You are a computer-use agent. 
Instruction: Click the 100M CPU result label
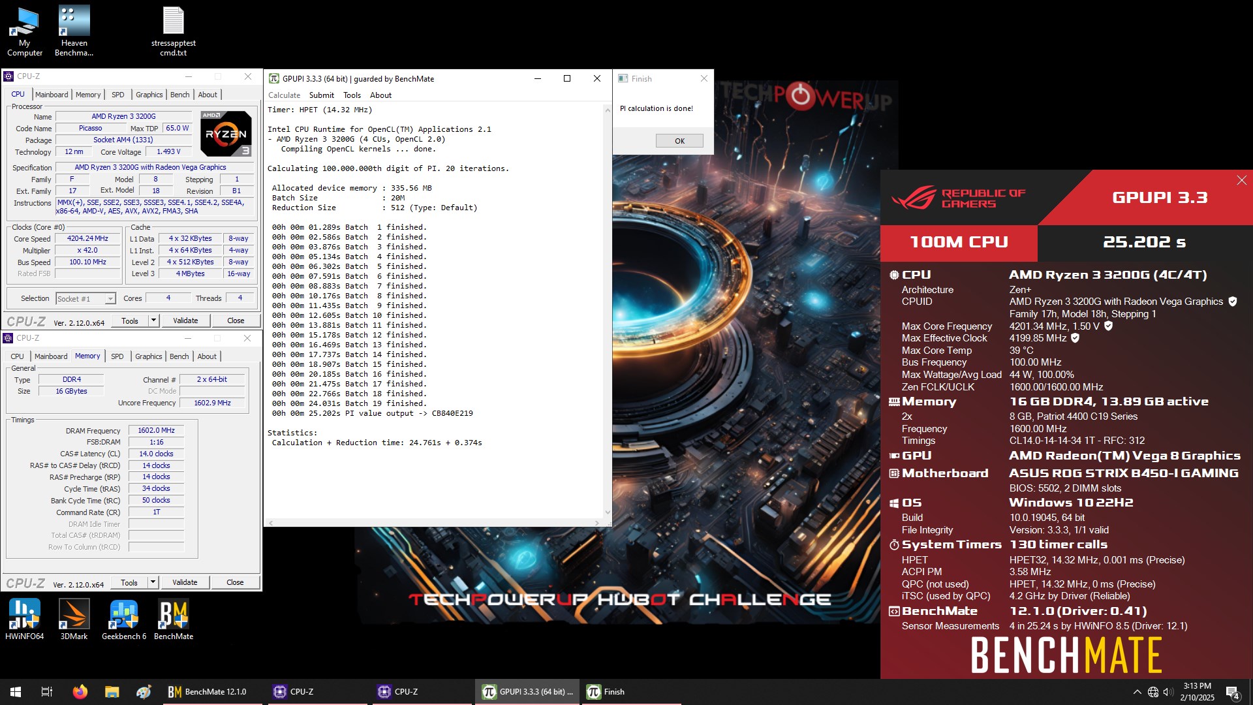[959, 243]
